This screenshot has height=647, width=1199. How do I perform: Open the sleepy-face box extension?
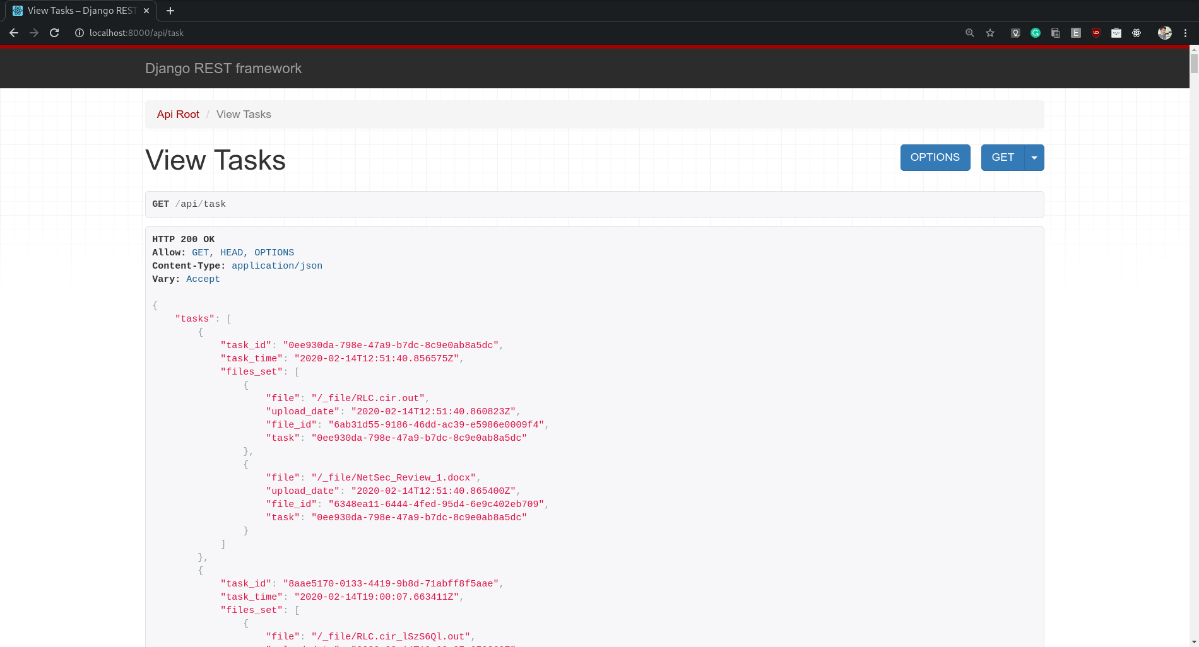pyautogui.click(x=1116, y=33)
